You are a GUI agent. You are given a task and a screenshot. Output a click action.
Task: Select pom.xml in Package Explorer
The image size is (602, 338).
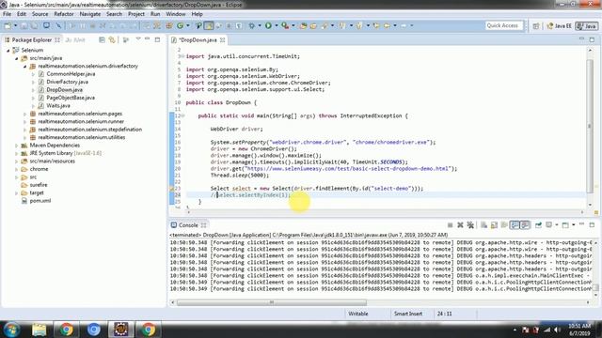pos(40,201)
